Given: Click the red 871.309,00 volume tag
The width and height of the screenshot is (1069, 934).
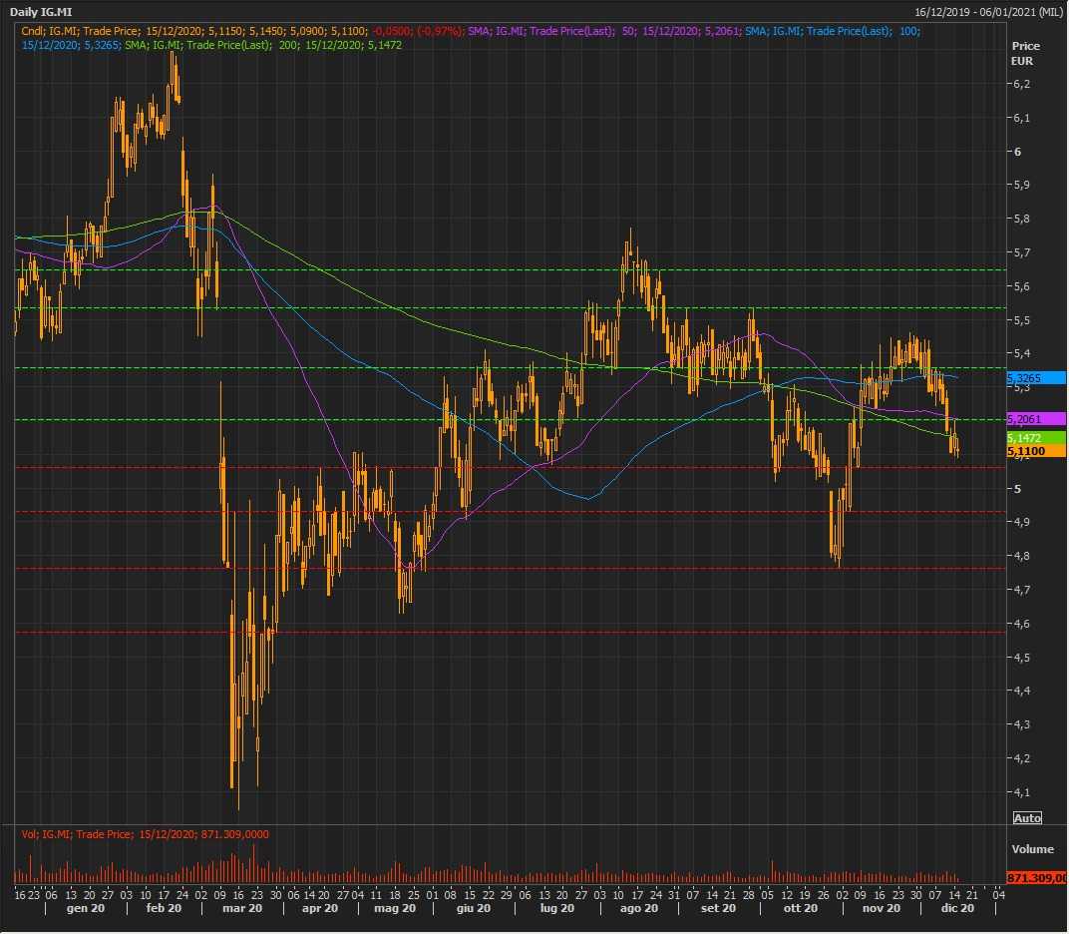Looking at the screenshot, I should click(x=1037, y=878).
